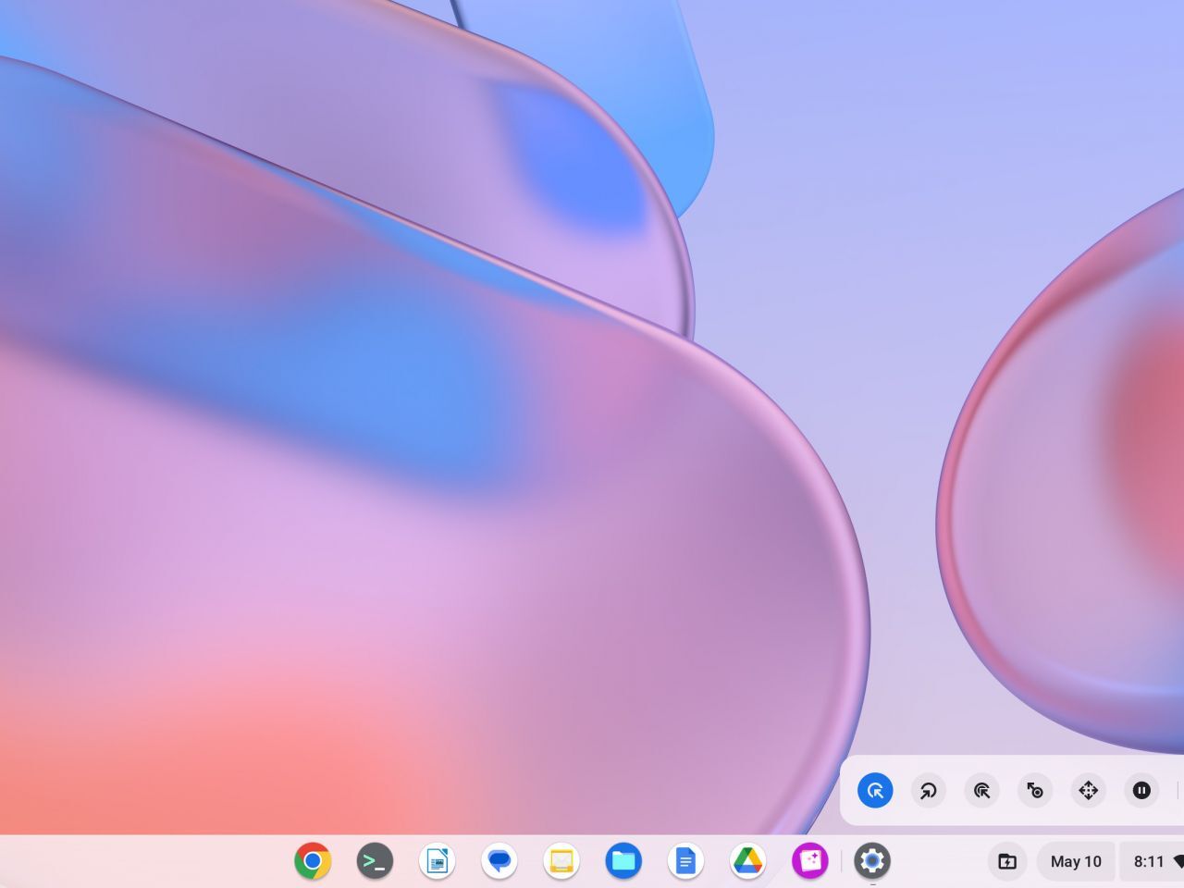Choose the right-click autoclick option
1184x888 pixels.
(928, 791)
